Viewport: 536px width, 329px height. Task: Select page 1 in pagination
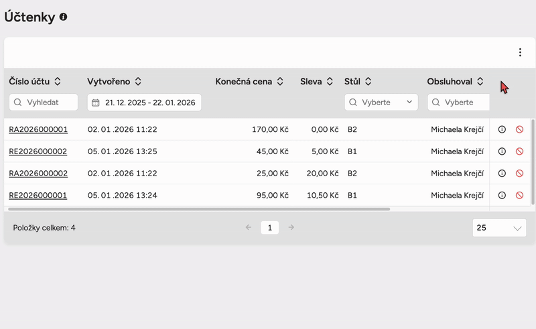pos(269,228)
